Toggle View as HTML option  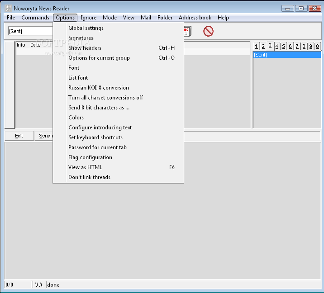tap(119, 167)
